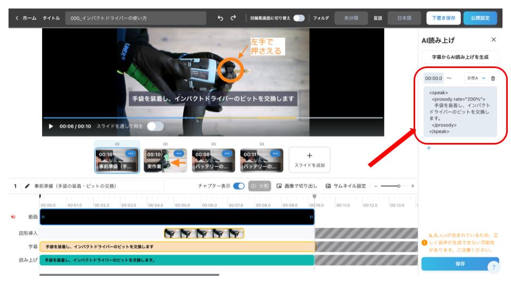Image resolution: width=511 pixels, height=287 pixels.
Task: Click the 分割 split button
Action: pyautogui.click(x=260, y=186)
